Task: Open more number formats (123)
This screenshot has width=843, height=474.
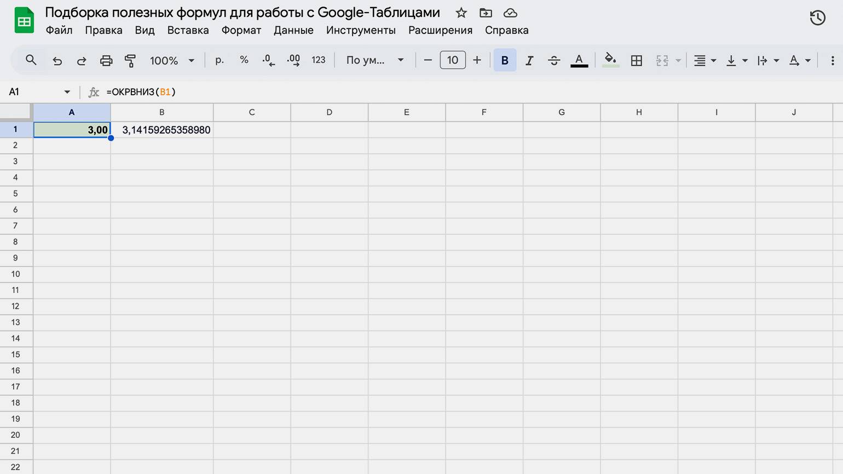Action: point(319,60)
